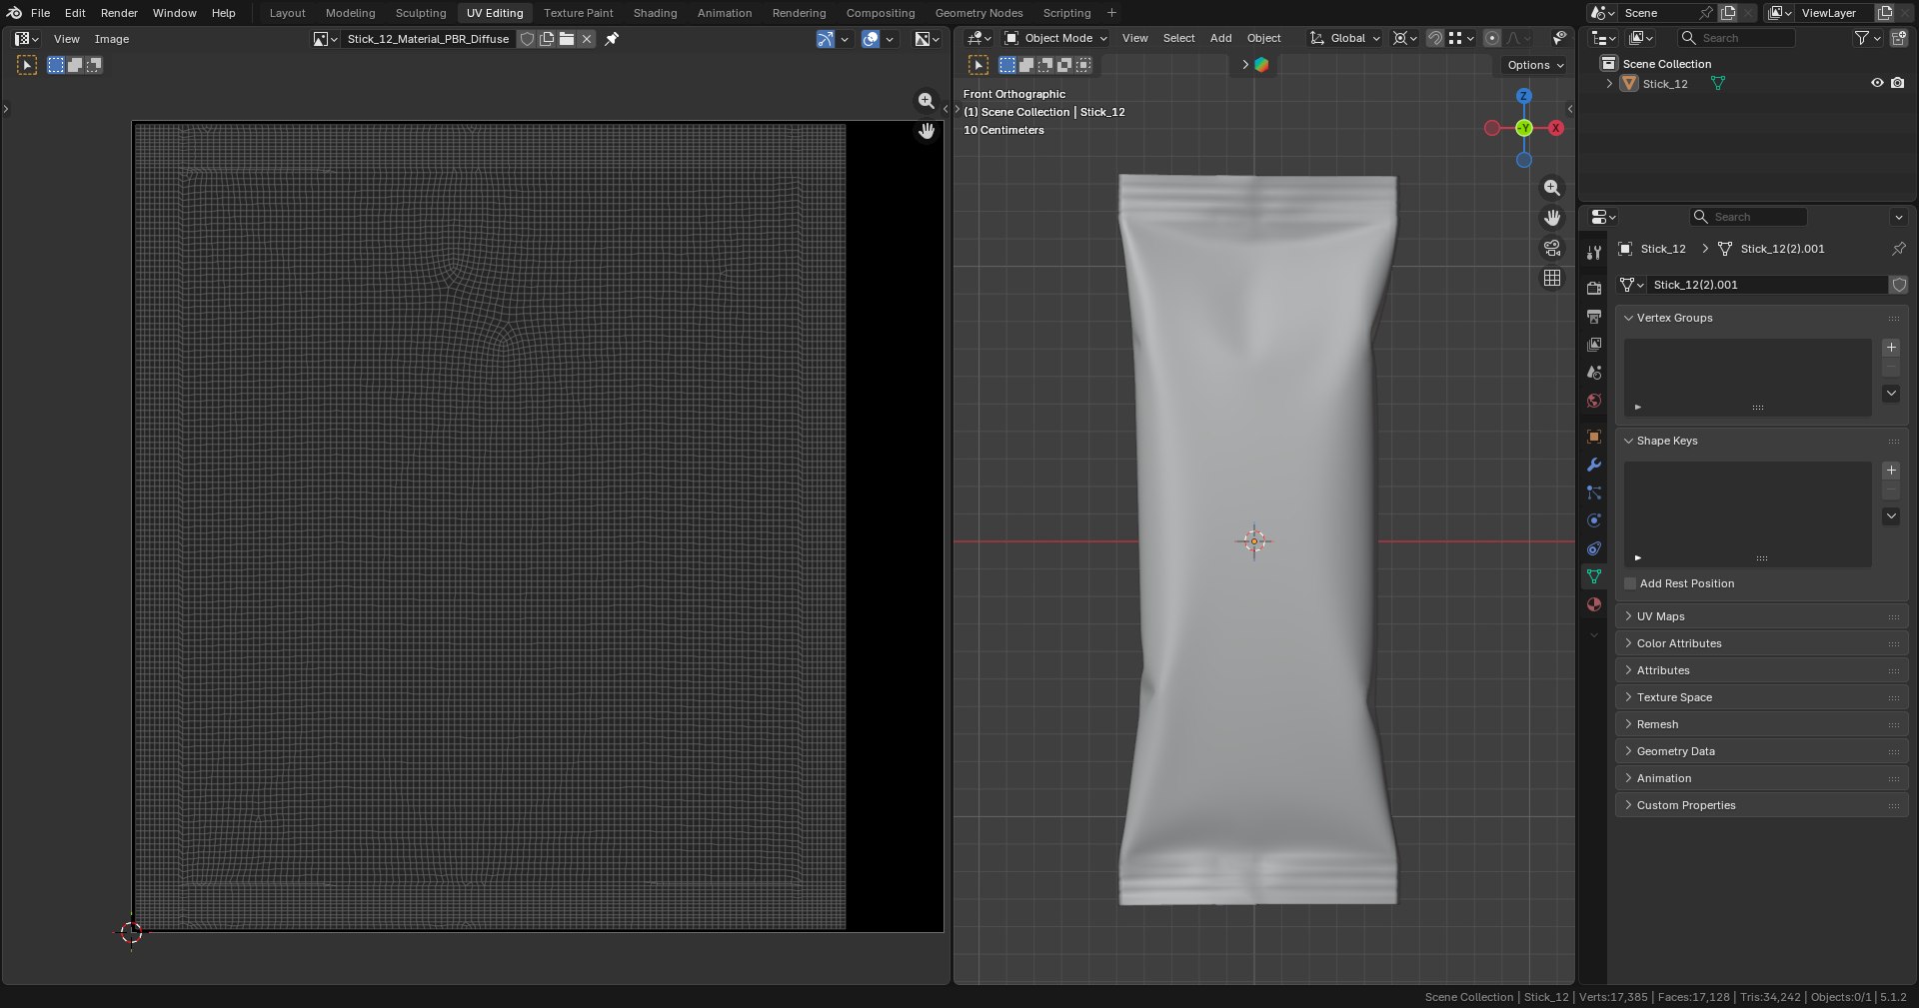
Task: Click the colorful cube add-on icon
Action: coord(1261,65)
